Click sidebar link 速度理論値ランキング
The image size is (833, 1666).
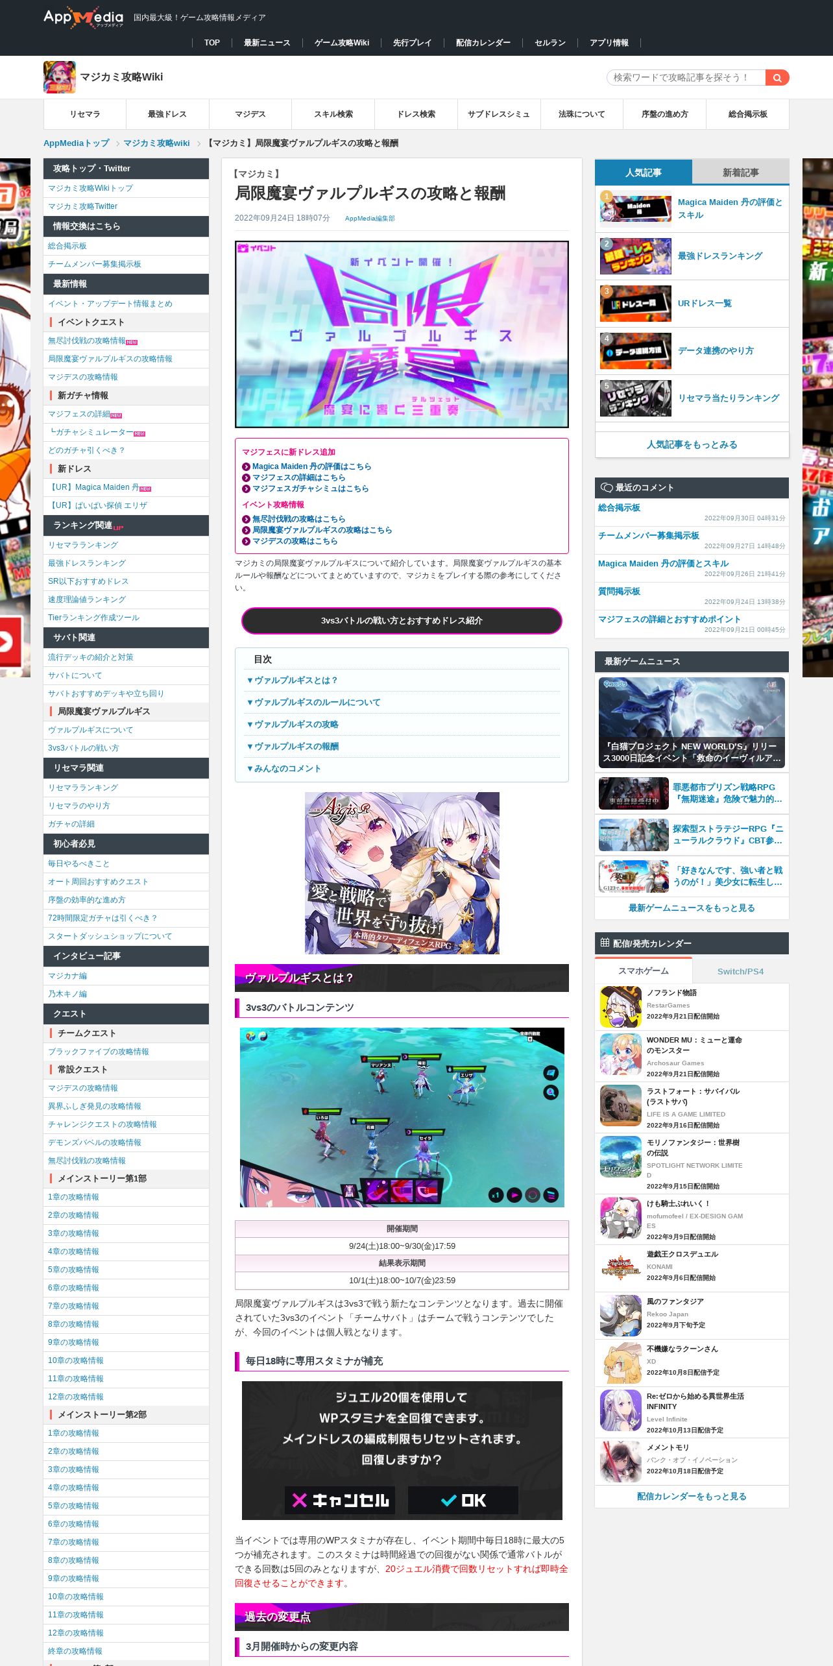[x=87, y=599]
